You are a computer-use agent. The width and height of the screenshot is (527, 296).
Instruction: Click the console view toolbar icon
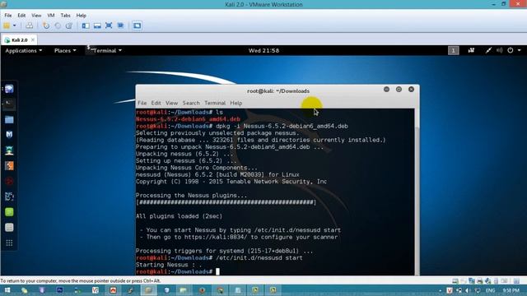point(137,25)
